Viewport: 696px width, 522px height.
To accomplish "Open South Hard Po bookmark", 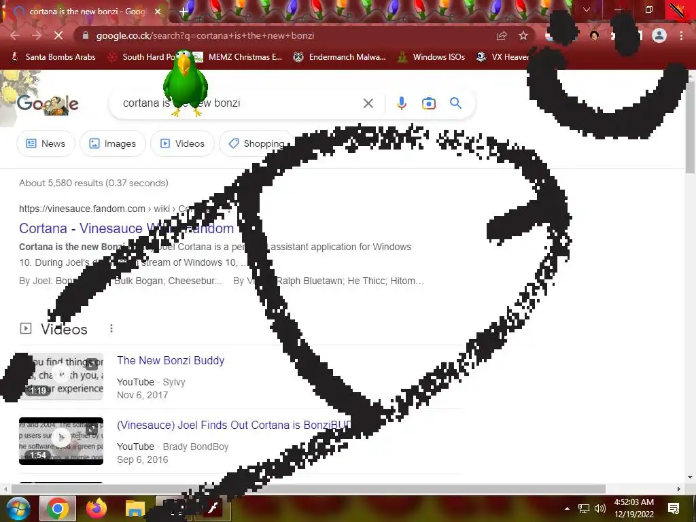I will click(142, 57).
